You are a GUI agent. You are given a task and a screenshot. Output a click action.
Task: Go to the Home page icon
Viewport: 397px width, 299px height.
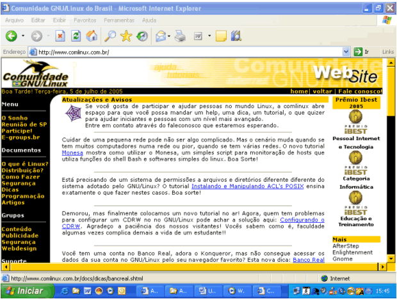92,36
